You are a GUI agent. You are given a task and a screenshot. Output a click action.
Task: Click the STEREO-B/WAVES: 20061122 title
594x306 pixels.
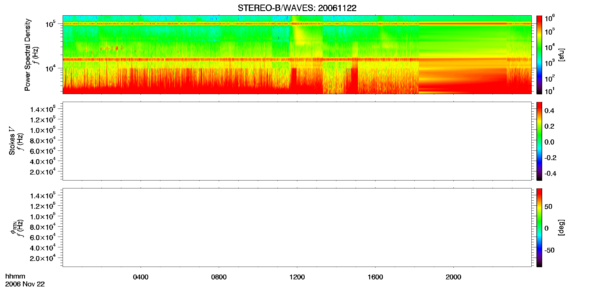297,8
